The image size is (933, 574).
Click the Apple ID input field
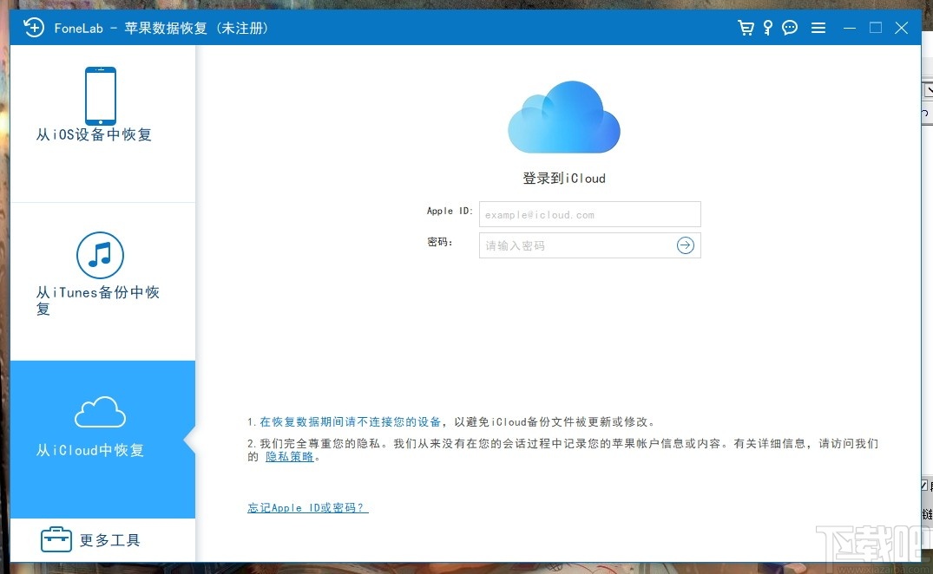(x=589, y=214)
